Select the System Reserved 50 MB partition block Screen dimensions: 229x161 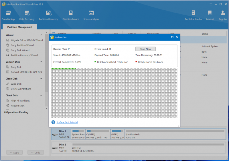(78, 134)
